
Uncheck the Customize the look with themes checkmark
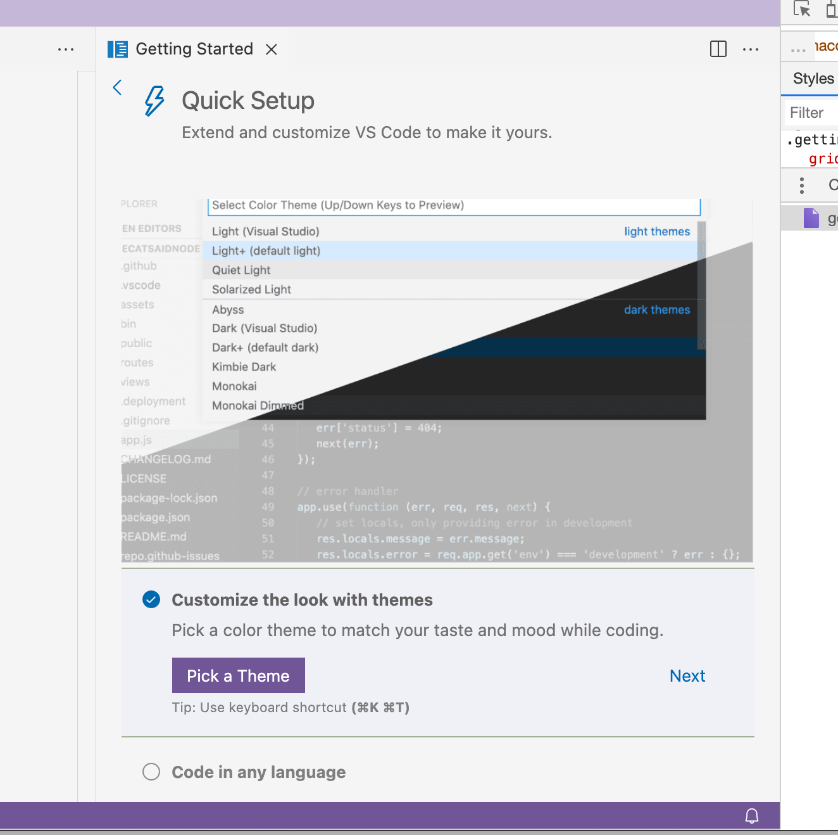[x=151, y=599]
